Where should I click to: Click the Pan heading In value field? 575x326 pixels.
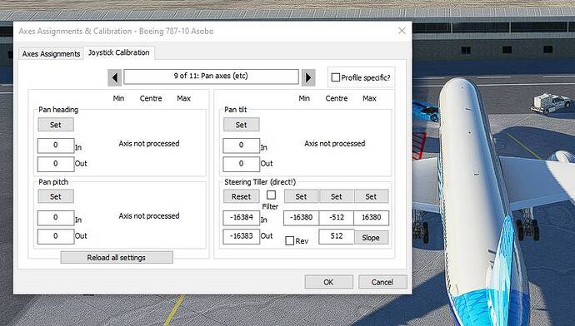click(x=56, y=146)
